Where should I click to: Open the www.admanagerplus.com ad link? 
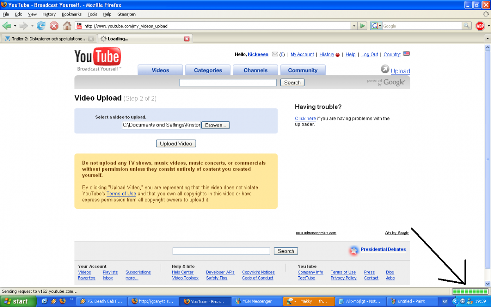point(316,233)
